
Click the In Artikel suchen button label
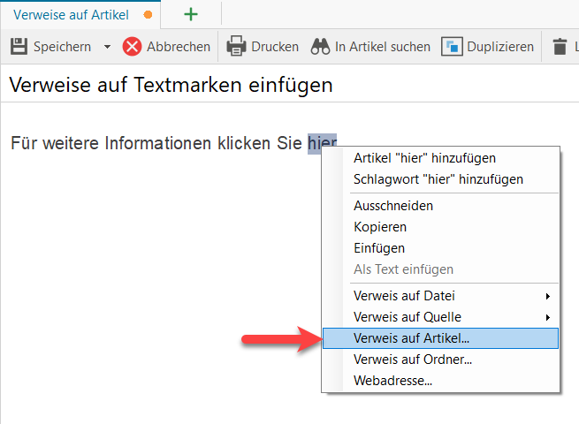click(383, 47)
